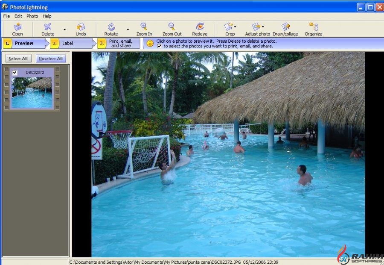The height and width of the screenshot is (265, 384).
Task: Click the Organize toolbar icon
Action: tap(313, 26)
